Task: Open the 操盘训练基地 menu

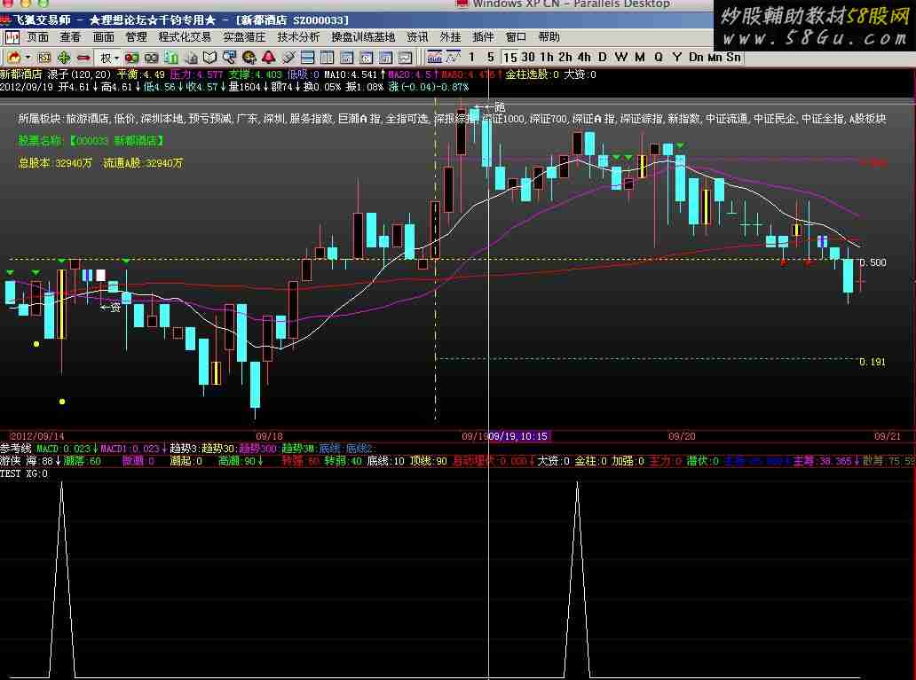Action: 363,37
